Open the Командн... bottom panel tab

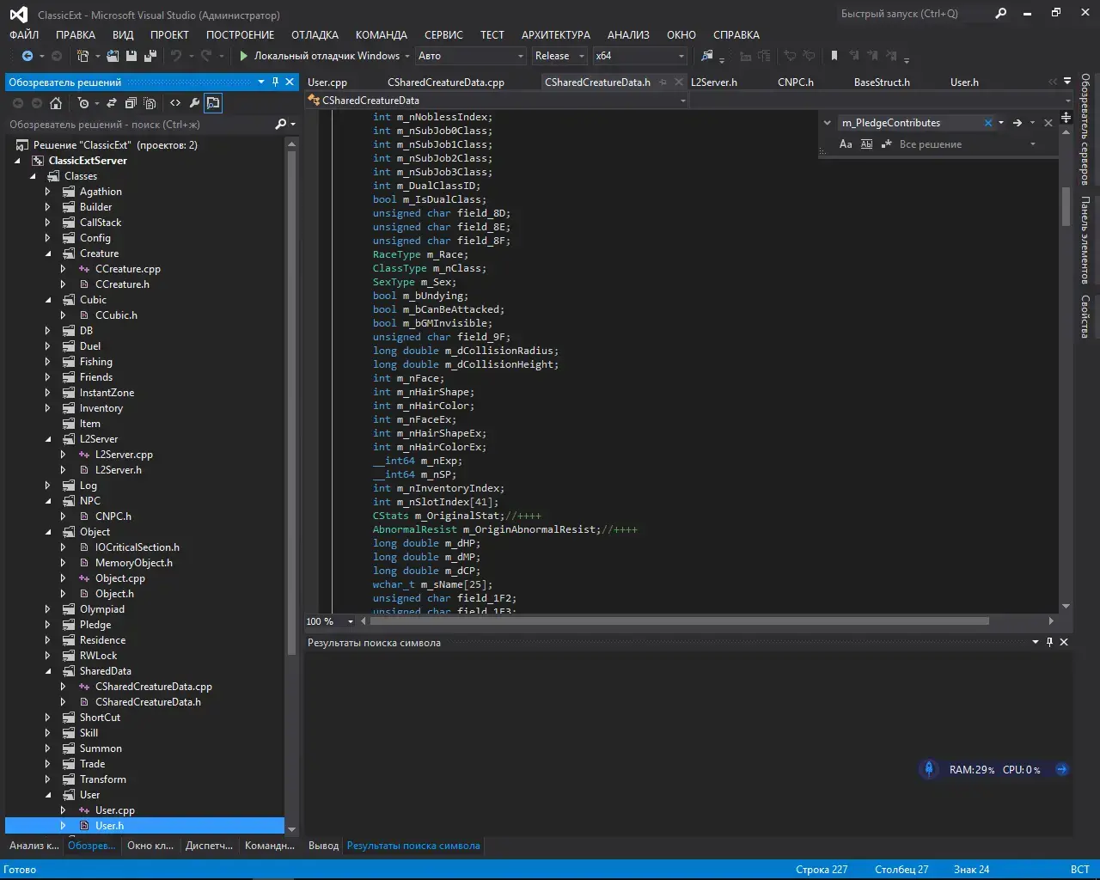[269, 846]
